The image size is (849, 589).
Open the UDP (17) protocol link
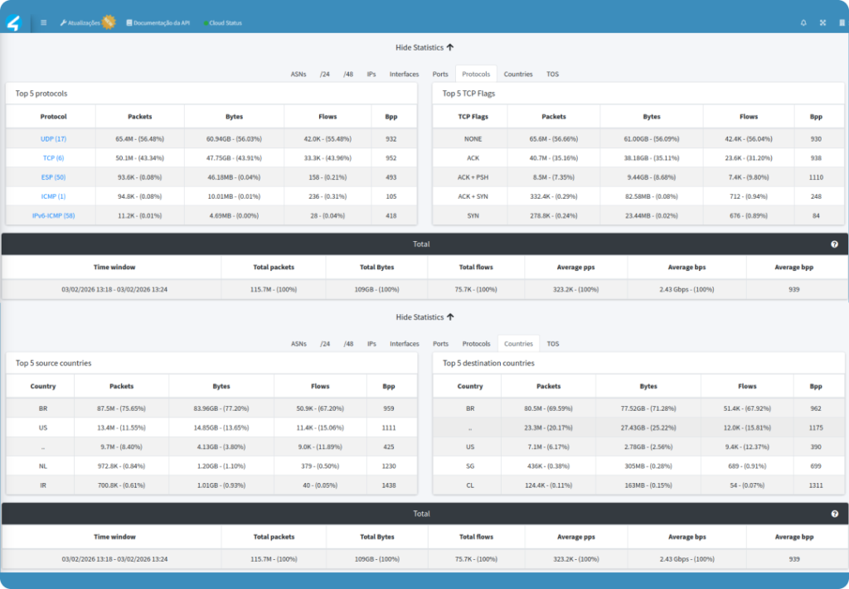(x=53, y=139)
